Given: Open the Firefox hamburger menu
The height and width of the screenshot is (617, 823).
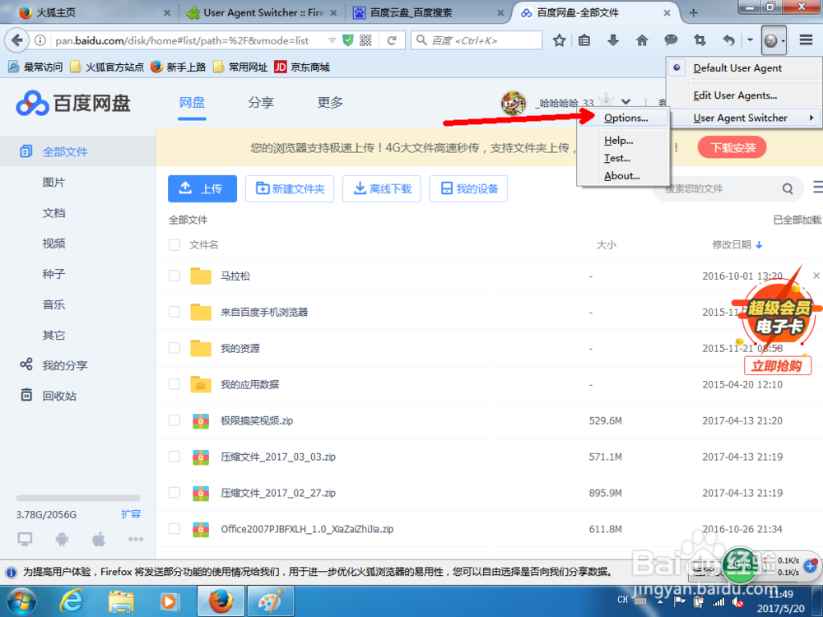Looking at the screenshot, I should click(807, 39).
